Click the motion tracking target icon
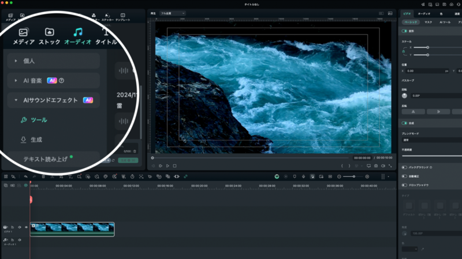 141,177
